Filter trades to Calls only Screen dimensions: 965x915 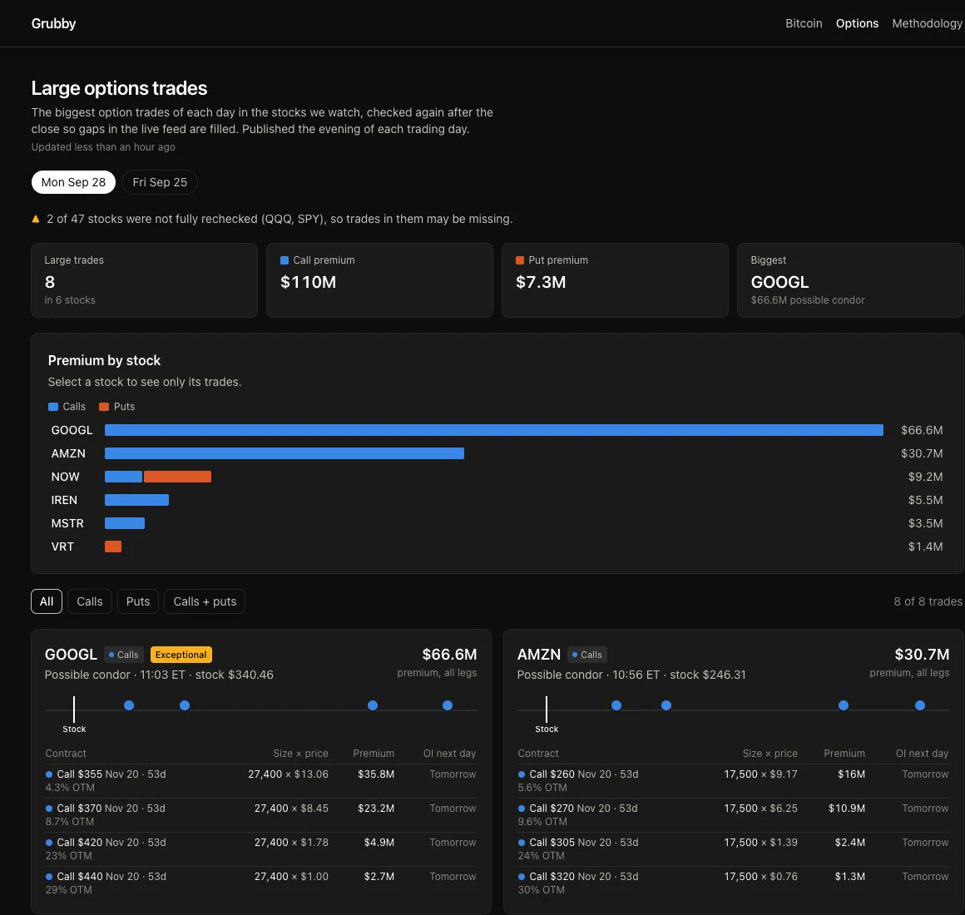click(x=90, y=601)
